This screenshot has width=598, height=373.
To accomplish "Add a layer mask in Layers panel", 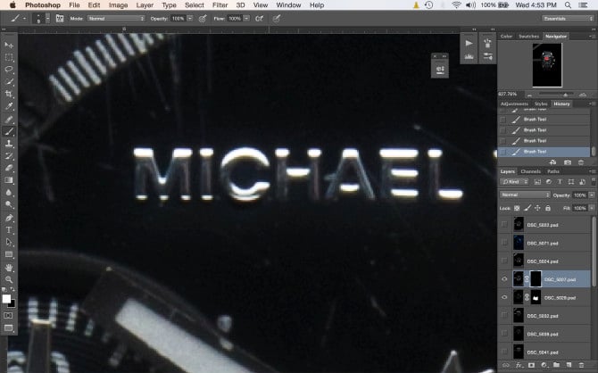I will pos(531,365).
